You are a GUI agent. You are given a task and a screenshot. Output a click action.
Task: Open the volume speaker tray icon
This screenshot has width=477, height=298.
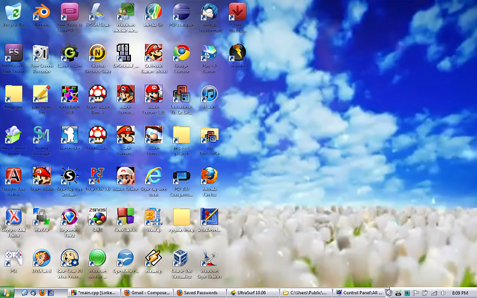(443, 293)
